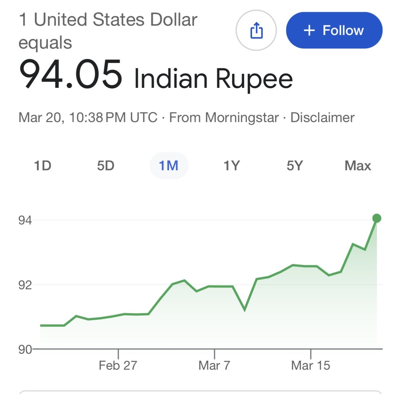Image resolution: width=401 pixels, height=394 pixels.
Task: Click the Mar 20 timestamp text
Action: [88, 117]
